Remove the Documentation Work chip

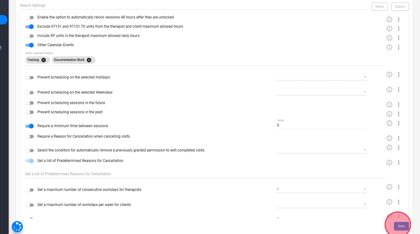pos(89,60)
